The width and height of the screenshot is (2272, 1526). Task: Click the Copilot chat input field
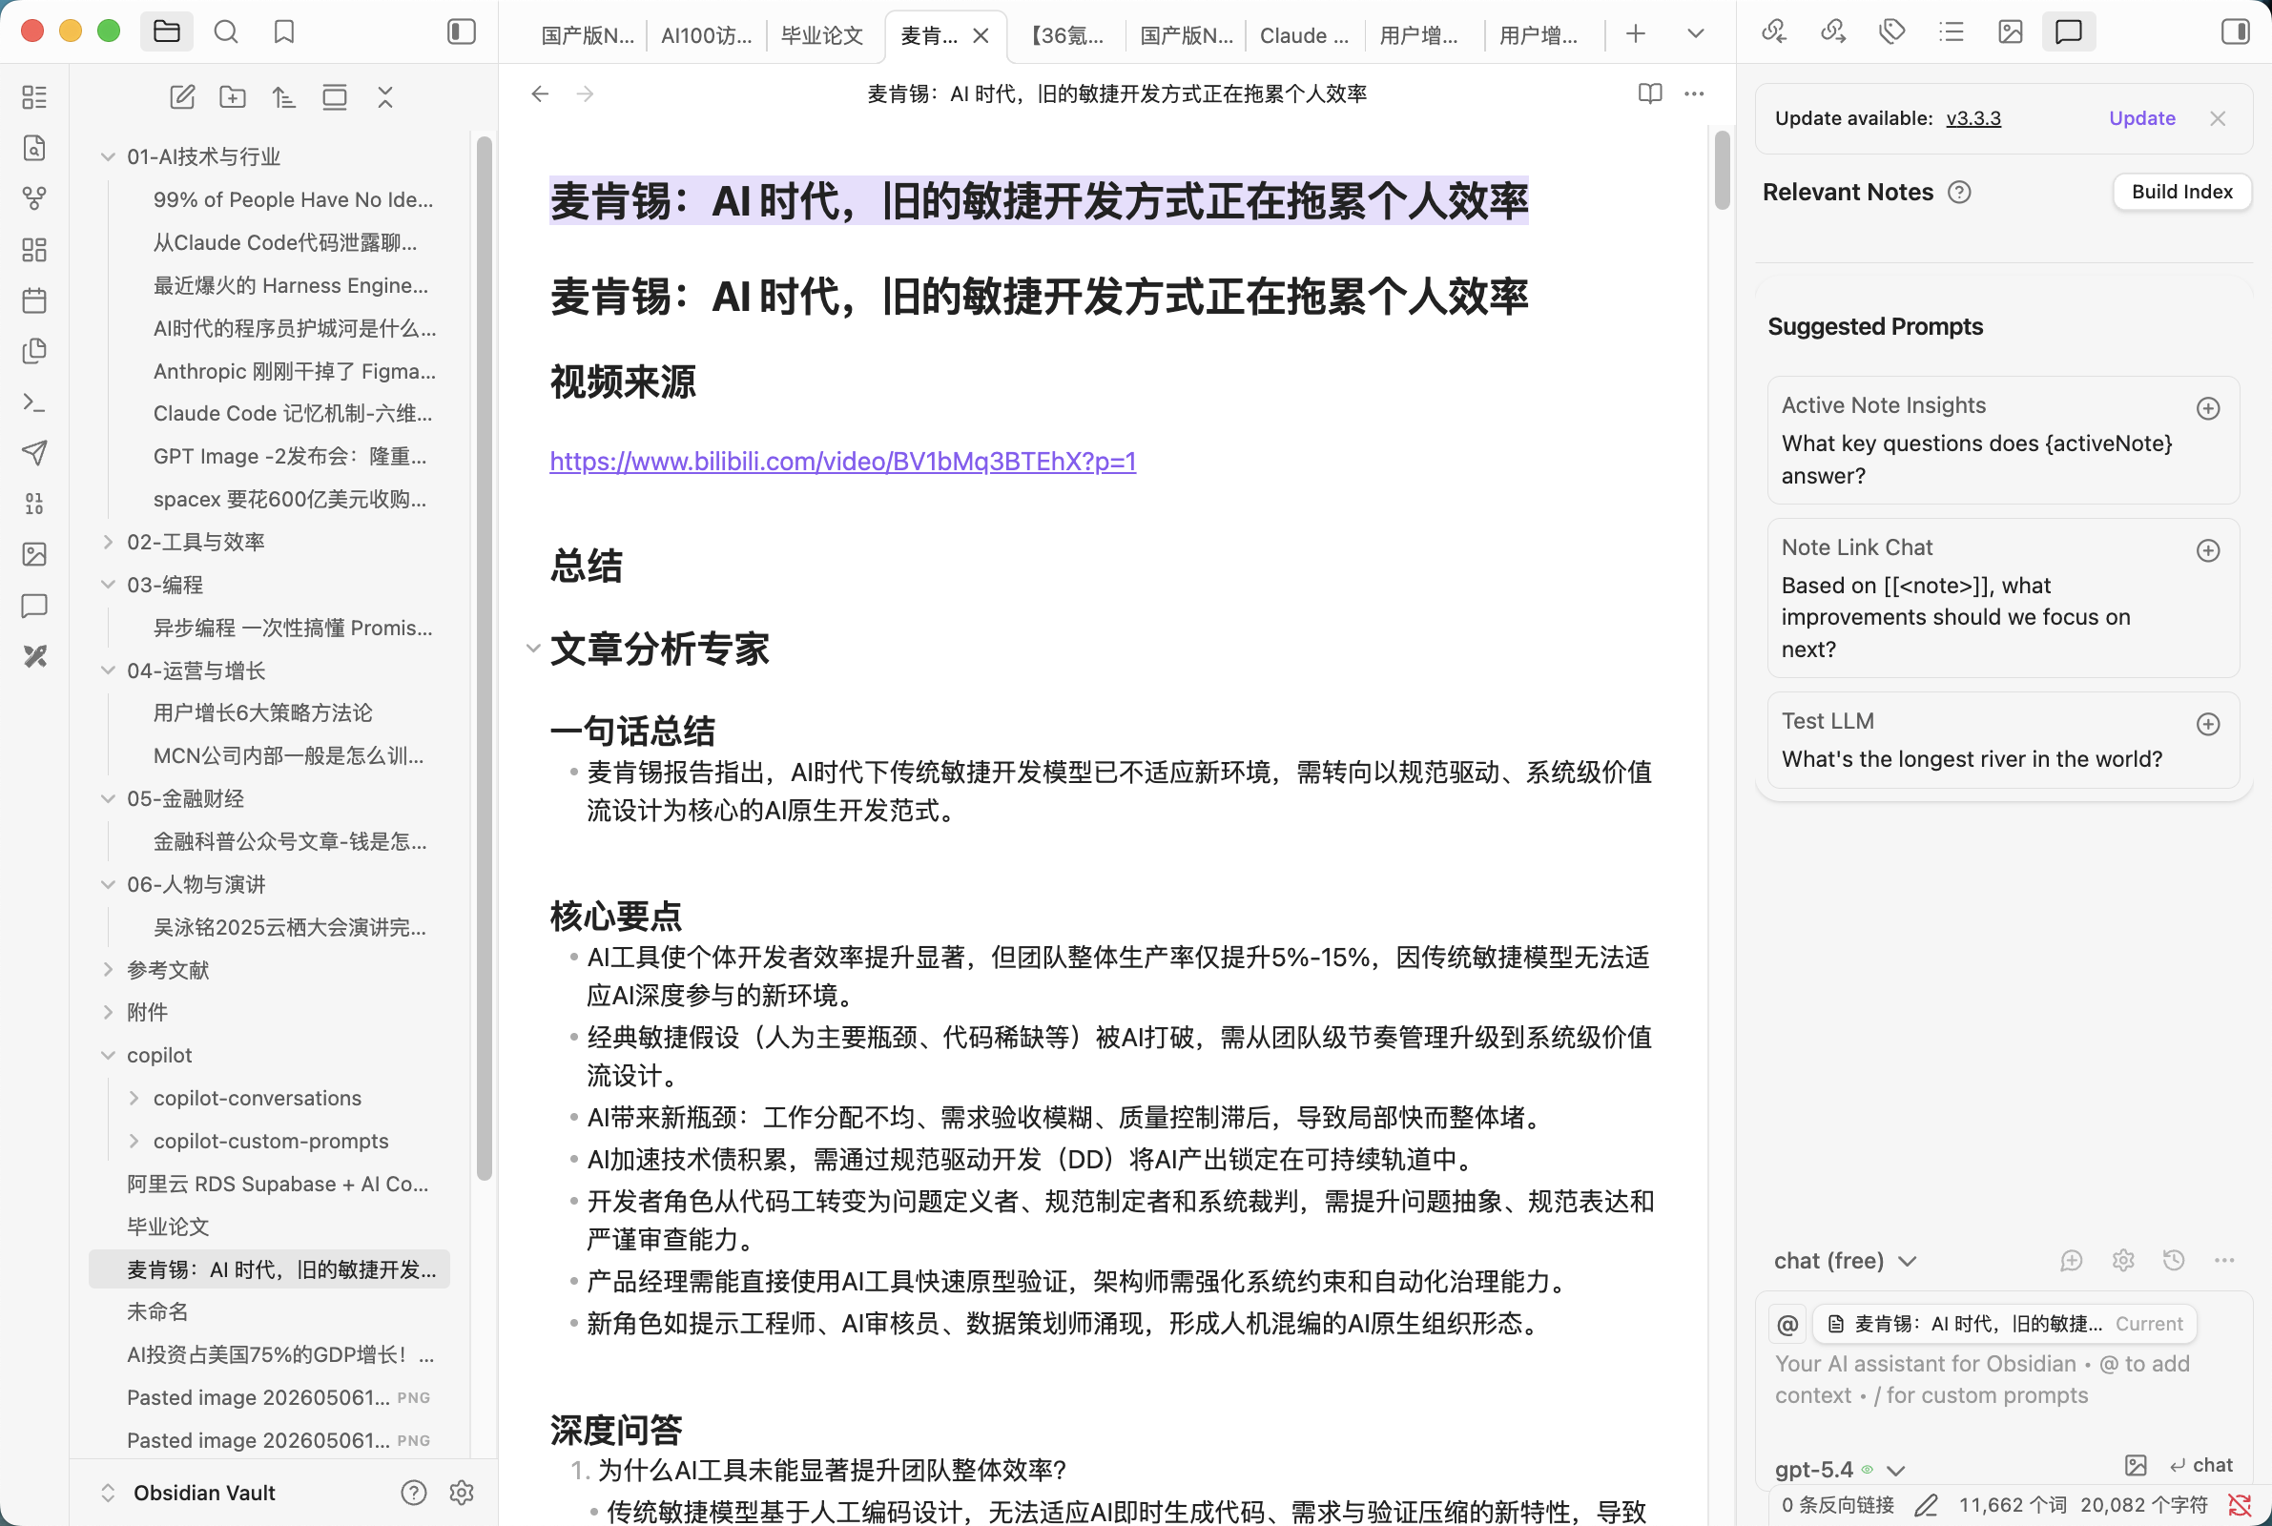point(2002,1380)
